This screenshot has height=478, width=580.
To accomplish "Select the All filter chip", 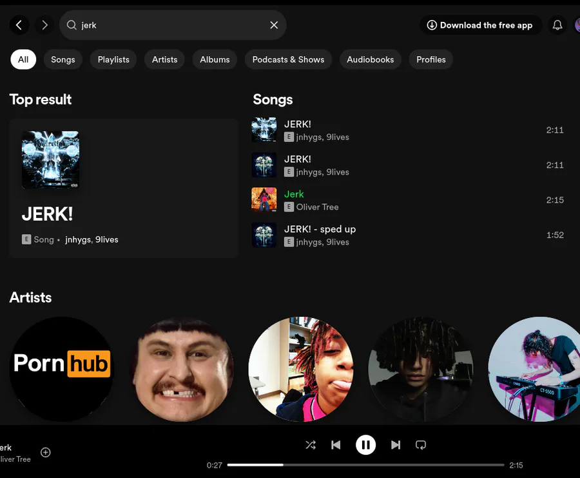I will pyautogui.click(x=23, y=59).
